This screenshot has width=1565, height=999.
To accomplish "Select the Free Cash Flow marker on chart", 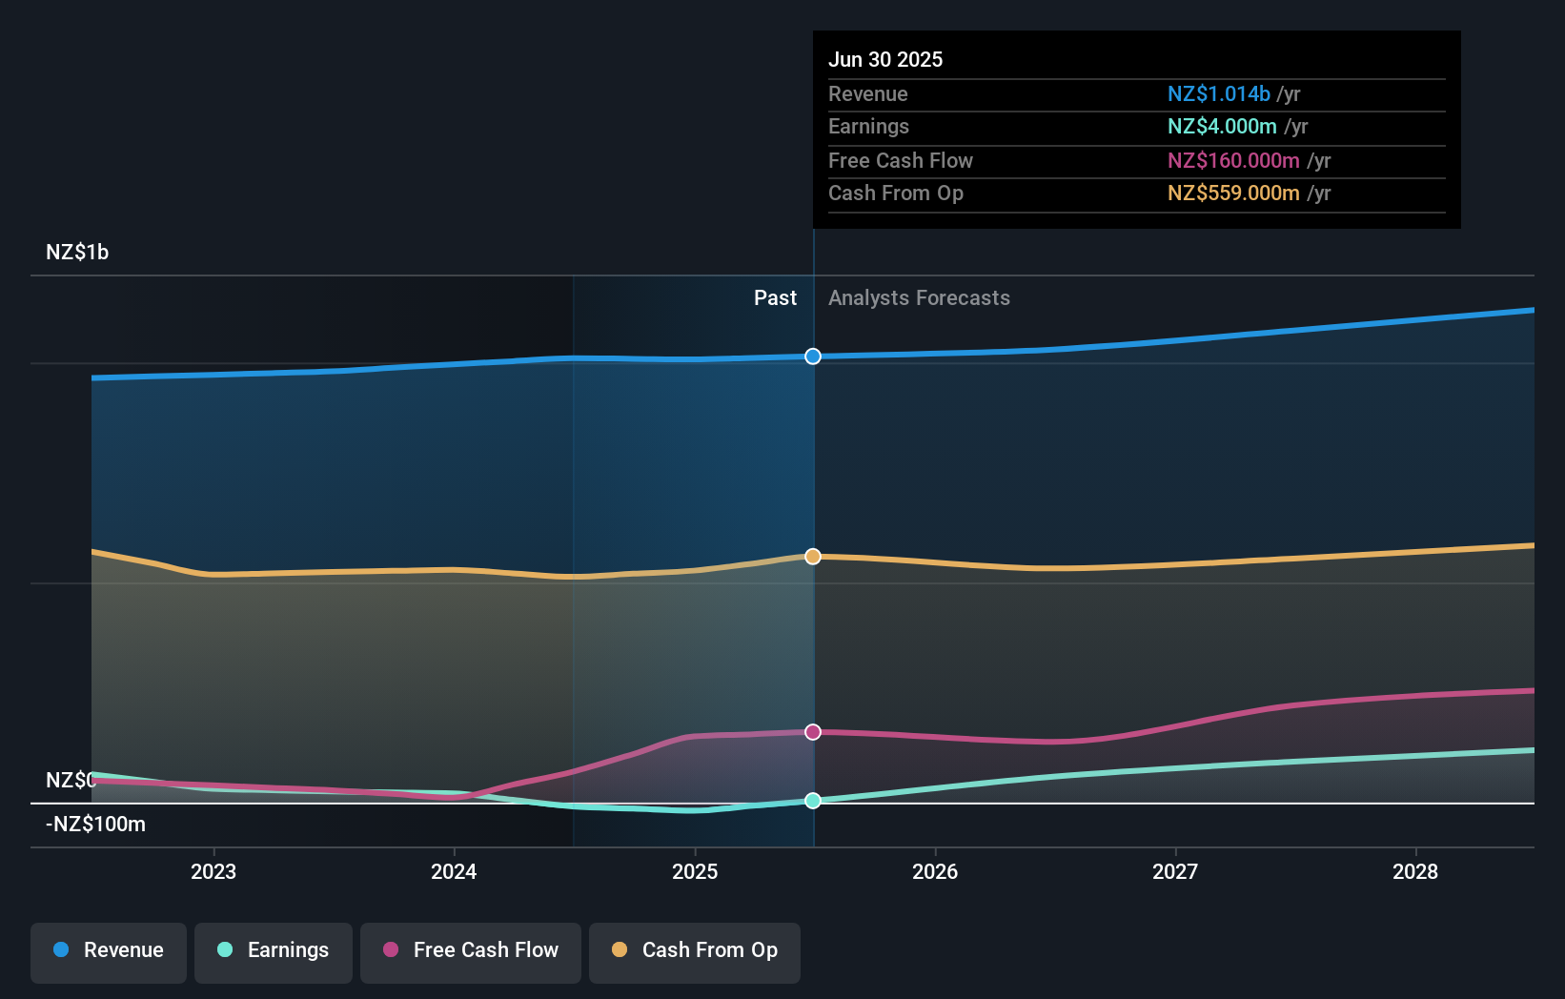I will point(812,731).
